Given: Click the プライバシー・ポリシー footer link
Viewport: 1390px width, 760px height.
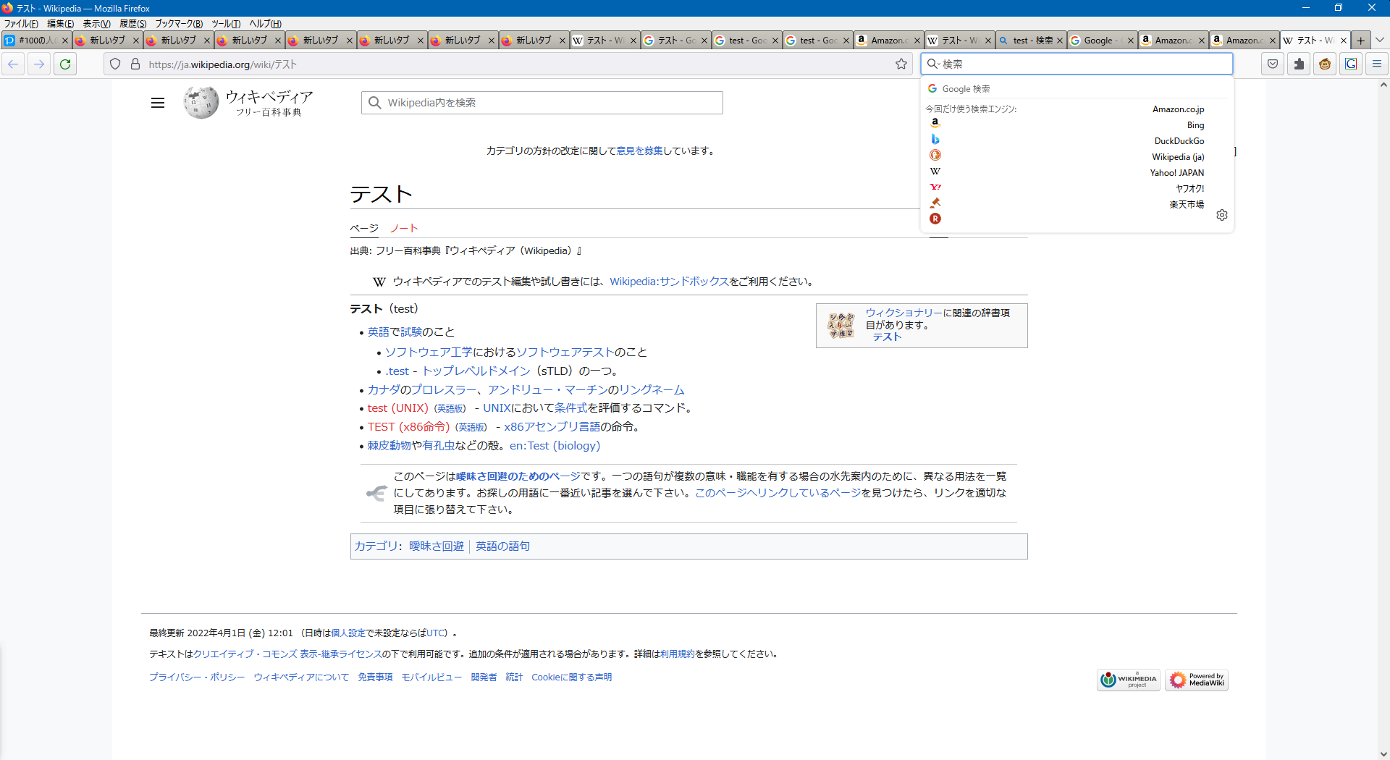Looking at the screenshot, I should 196,677.
